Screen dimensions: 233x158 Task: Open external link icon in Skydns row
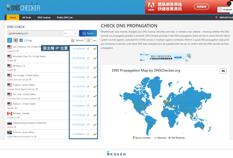click(x=88, y=125)
